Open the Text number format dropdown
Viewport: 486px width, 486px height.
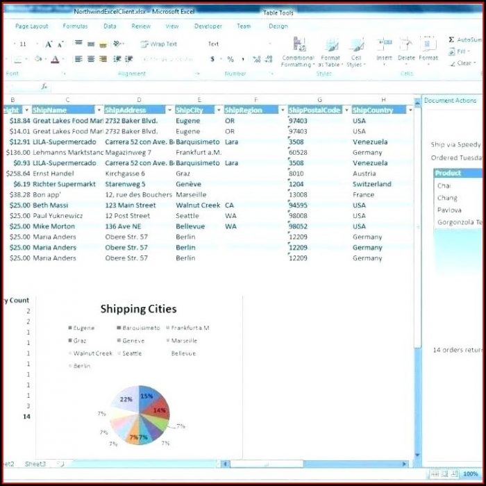tap(269, 44)
